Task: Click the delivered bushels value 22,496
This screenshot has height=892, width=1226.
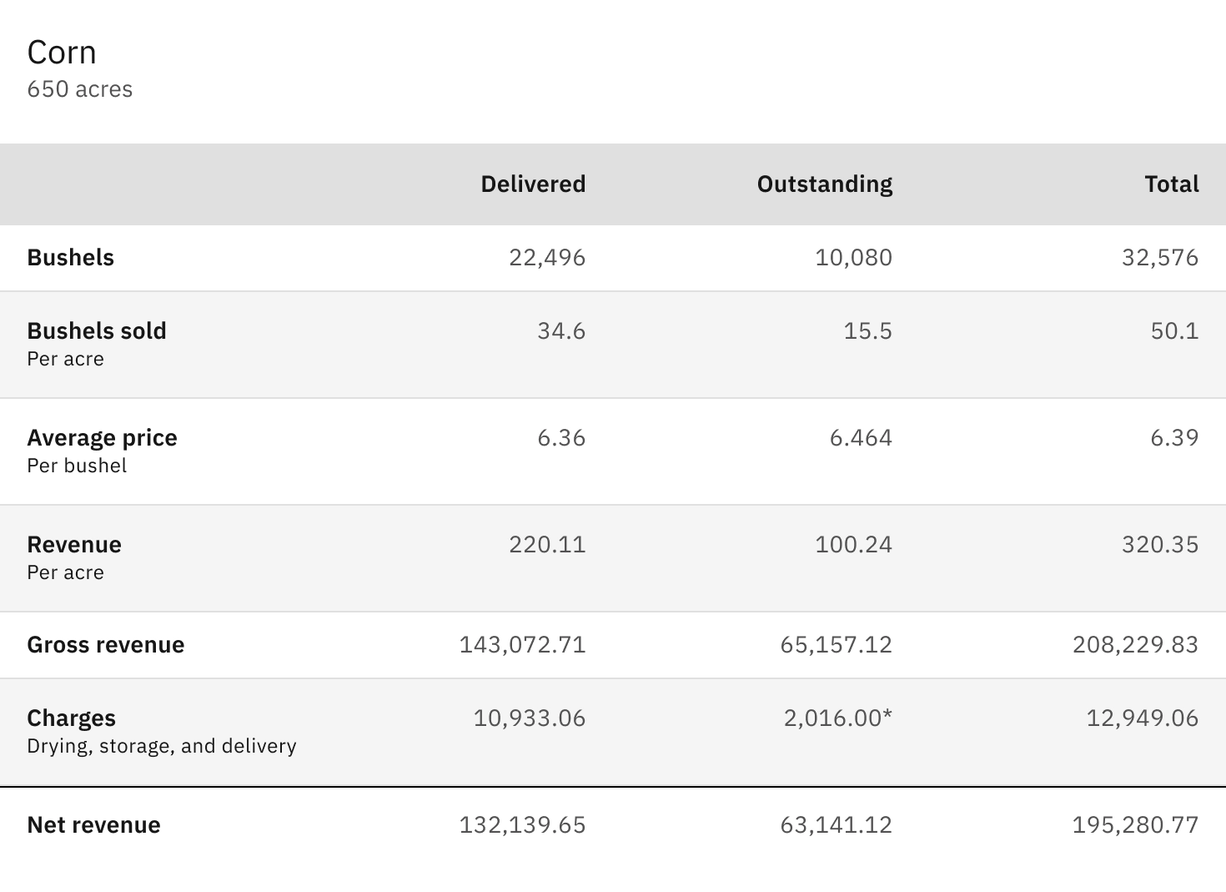Action: (547, 258)
